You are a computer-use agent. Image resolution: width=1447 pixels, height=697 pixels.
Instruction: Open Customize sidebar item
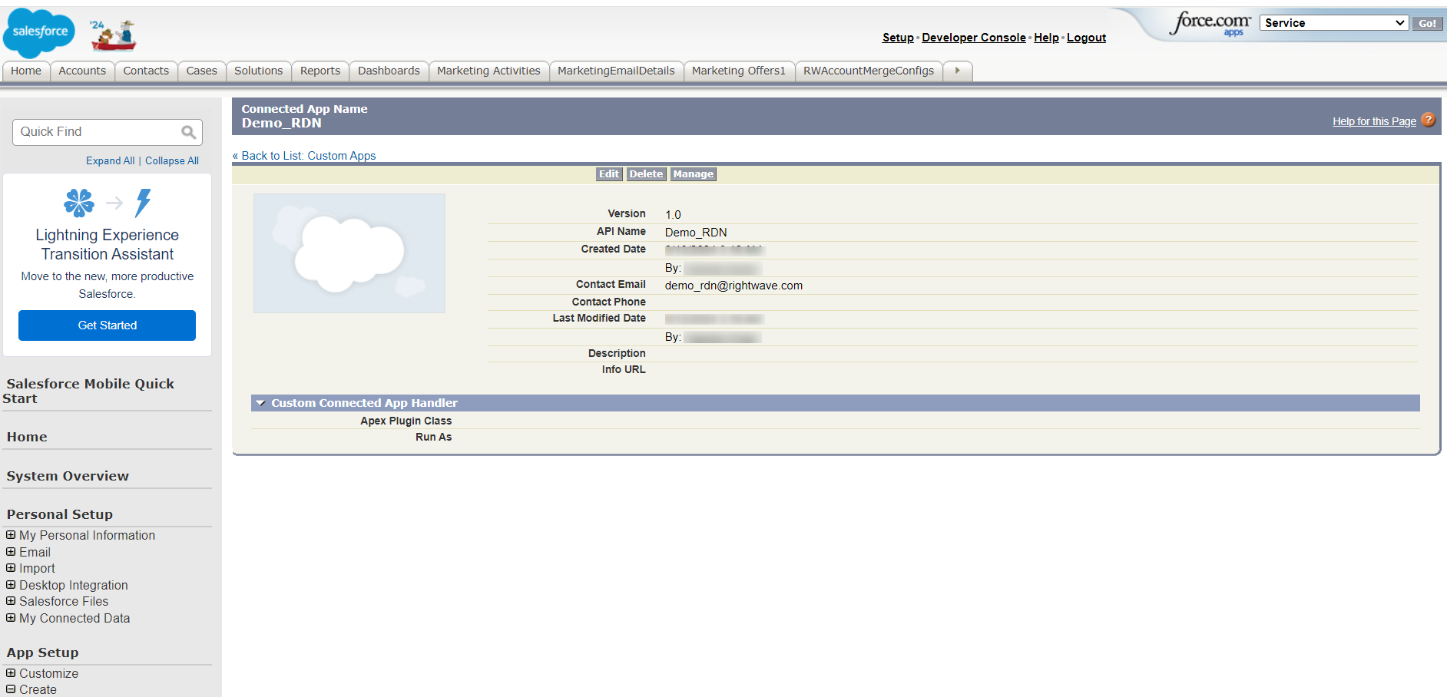tap(48, 673)
